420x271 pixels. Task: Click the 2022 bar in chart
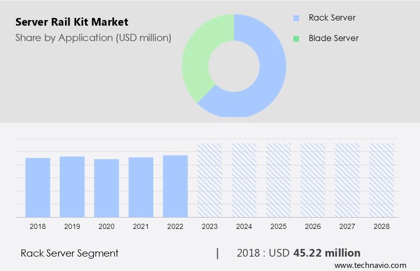coord(176,186)
